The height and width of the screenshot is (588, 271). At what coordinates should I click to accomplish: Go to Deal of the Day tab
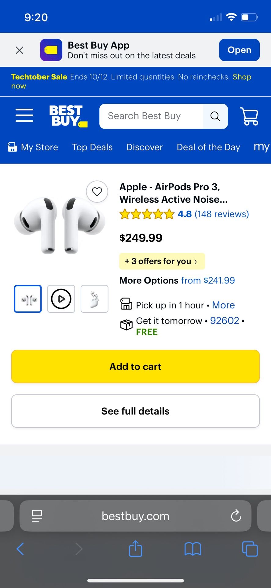pos(208,147)
